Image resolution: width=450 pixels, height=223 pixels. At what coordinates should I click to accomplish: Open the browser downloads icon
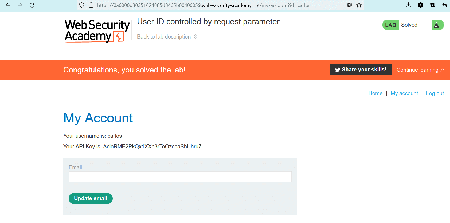(408, 5)
